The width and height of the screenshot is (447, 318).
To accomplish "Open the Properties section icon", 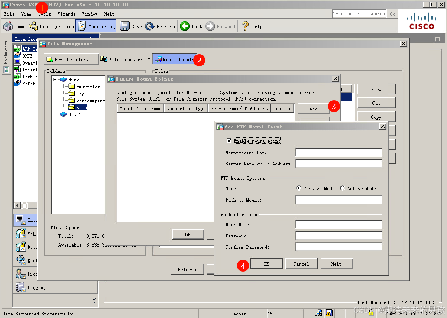I will coord(21,273).
